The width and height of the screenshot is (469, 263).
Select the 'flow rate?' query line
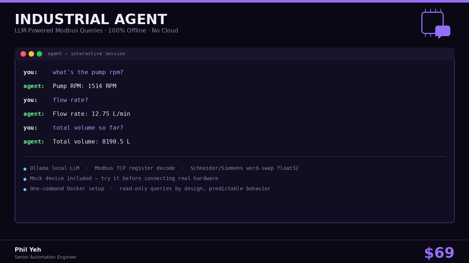click(x=70, y=100)
